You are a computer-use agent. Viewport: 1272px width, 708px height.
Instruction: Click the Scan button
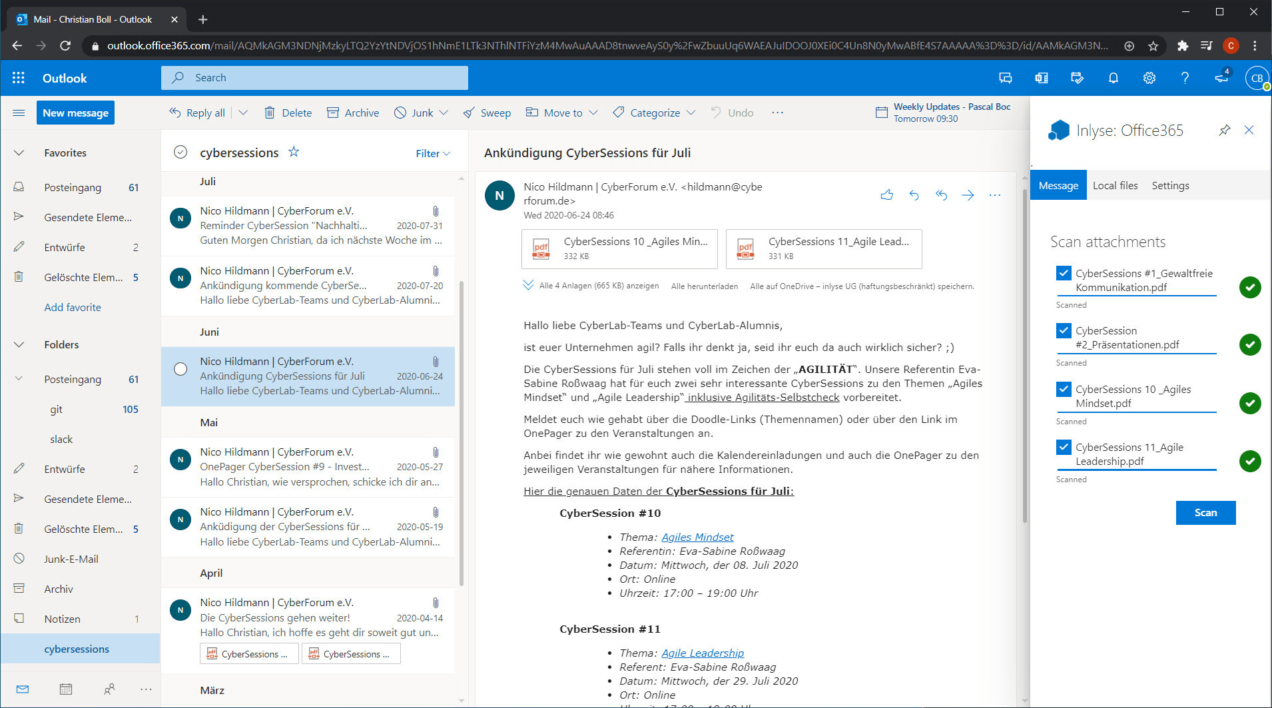tap(1205, 513)
